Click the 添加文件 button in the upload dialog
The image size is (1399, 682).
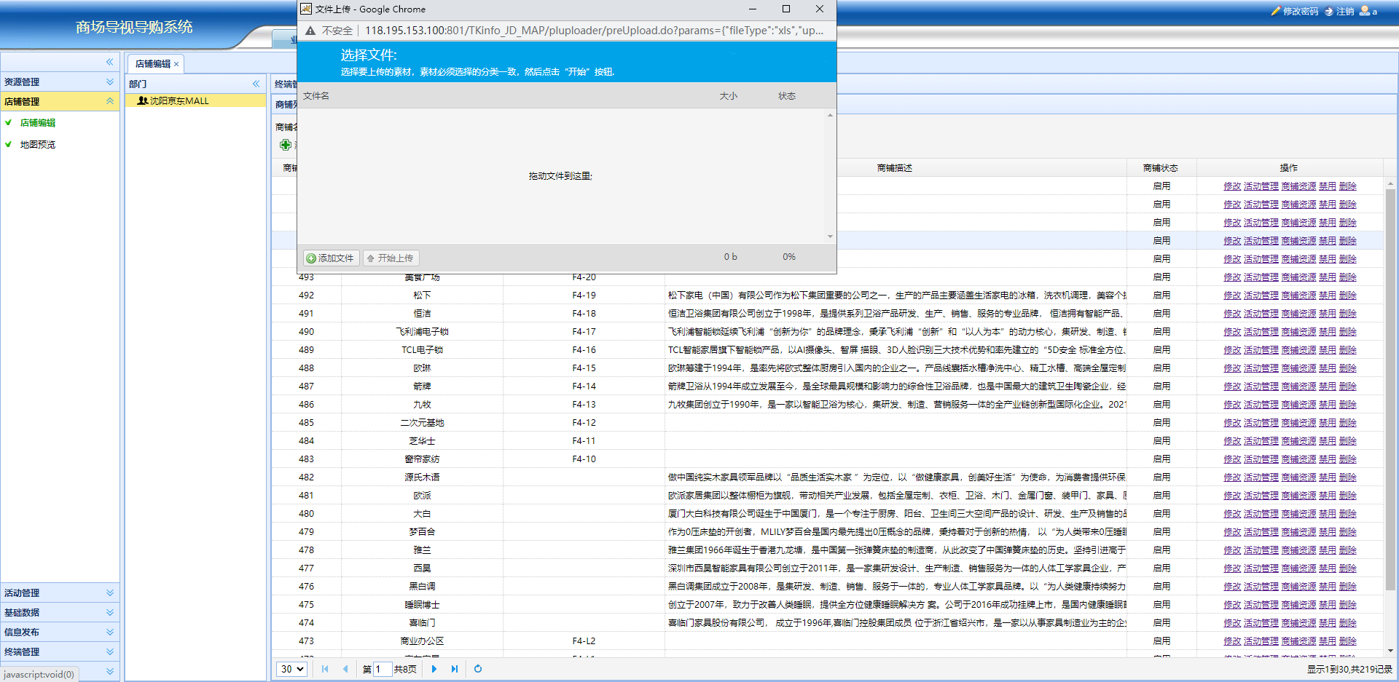[331, 258]
